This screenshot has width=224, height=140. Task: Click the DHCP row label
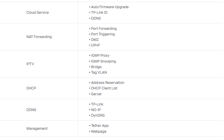(31, 88)
